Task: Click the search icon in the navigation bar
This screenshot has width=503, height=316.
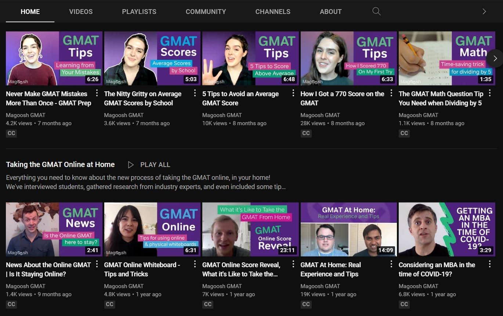Action: click(x=376, y=11)
